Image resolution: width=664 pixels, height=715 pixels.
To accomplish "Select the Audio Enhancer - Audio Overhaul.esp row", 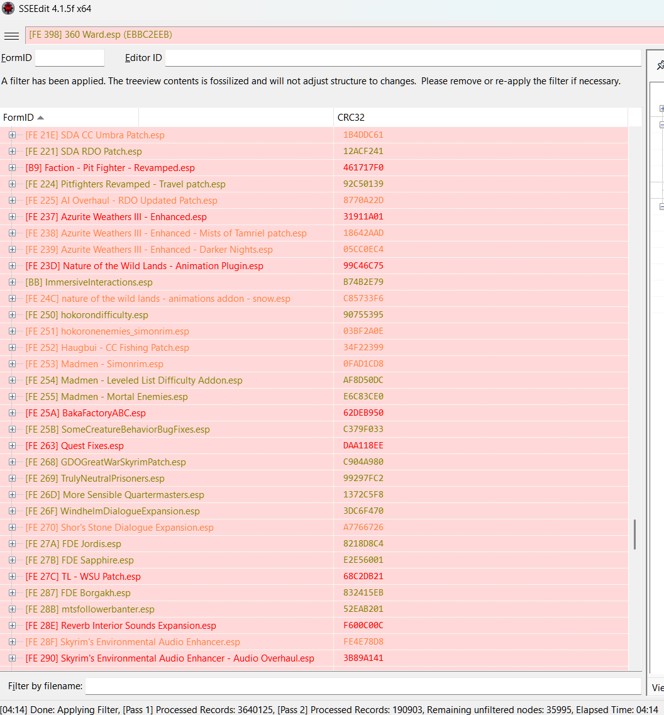I will (314, 658).
